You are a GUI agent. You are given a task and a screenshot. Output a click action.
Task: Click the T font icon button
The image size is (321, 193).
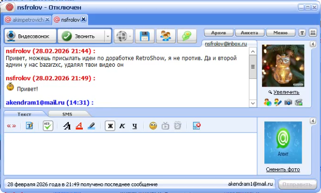(x=302, y=33)
